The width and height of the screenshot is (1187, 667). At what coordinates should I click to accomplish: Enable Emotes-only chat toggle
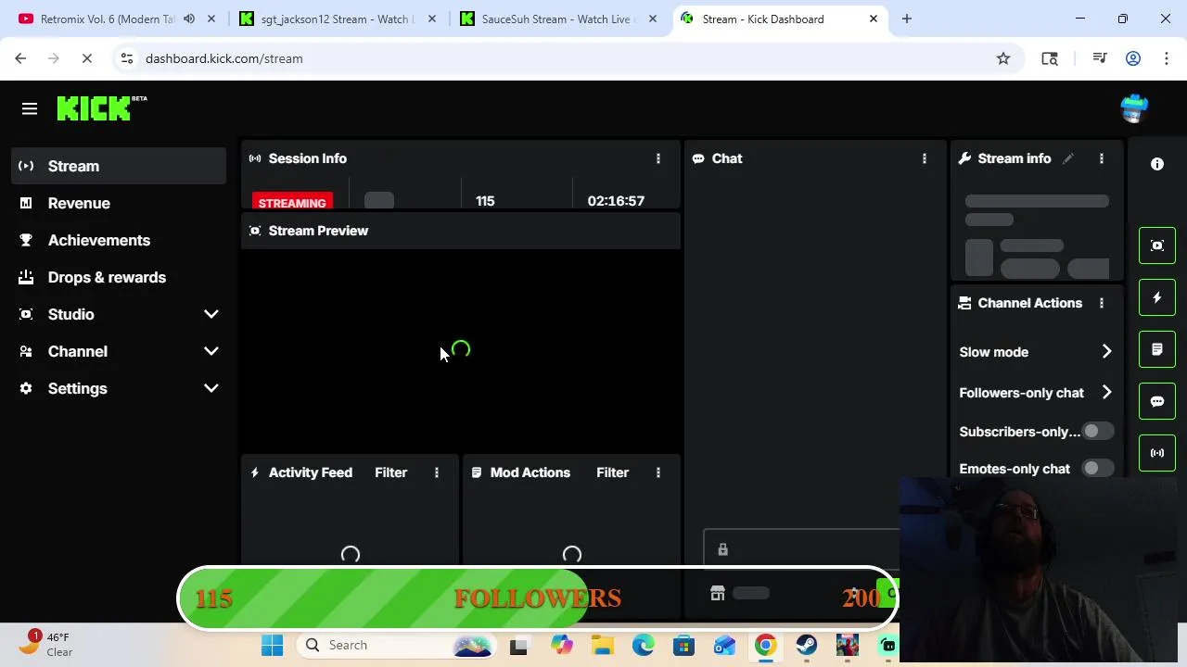[x=1098, y=469]
